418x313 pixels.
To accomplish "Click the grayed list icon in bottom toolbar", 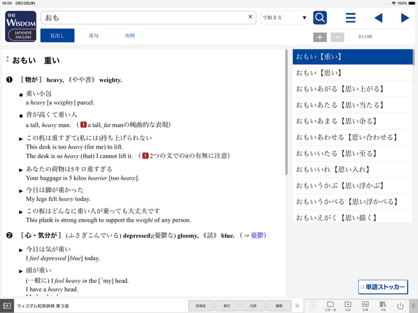I will click(x=313, y=306).
